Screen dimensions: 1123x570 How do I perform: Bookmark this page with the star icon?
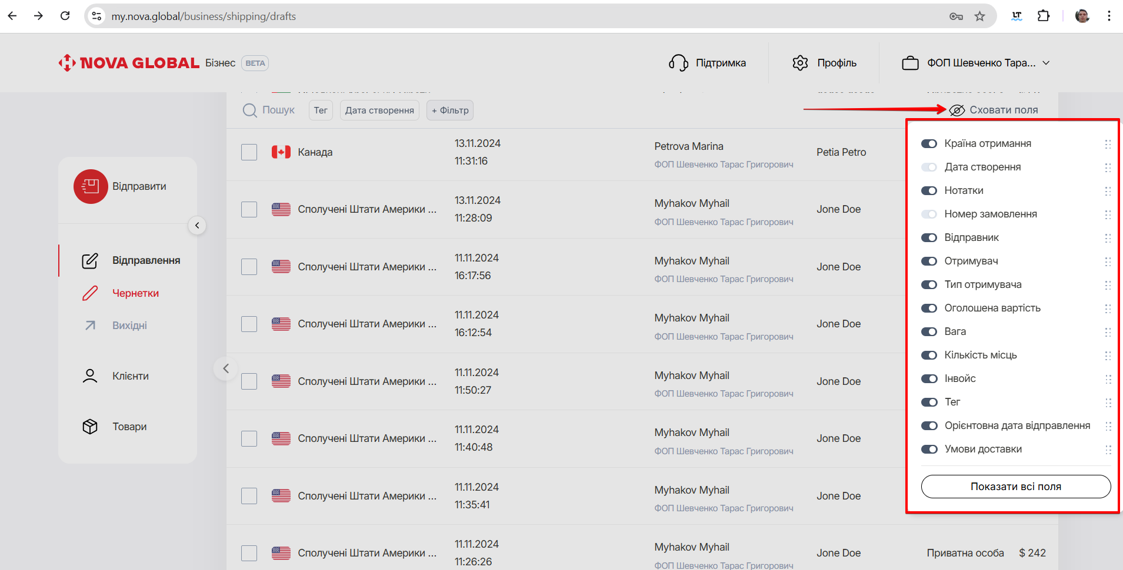[979, 16]
